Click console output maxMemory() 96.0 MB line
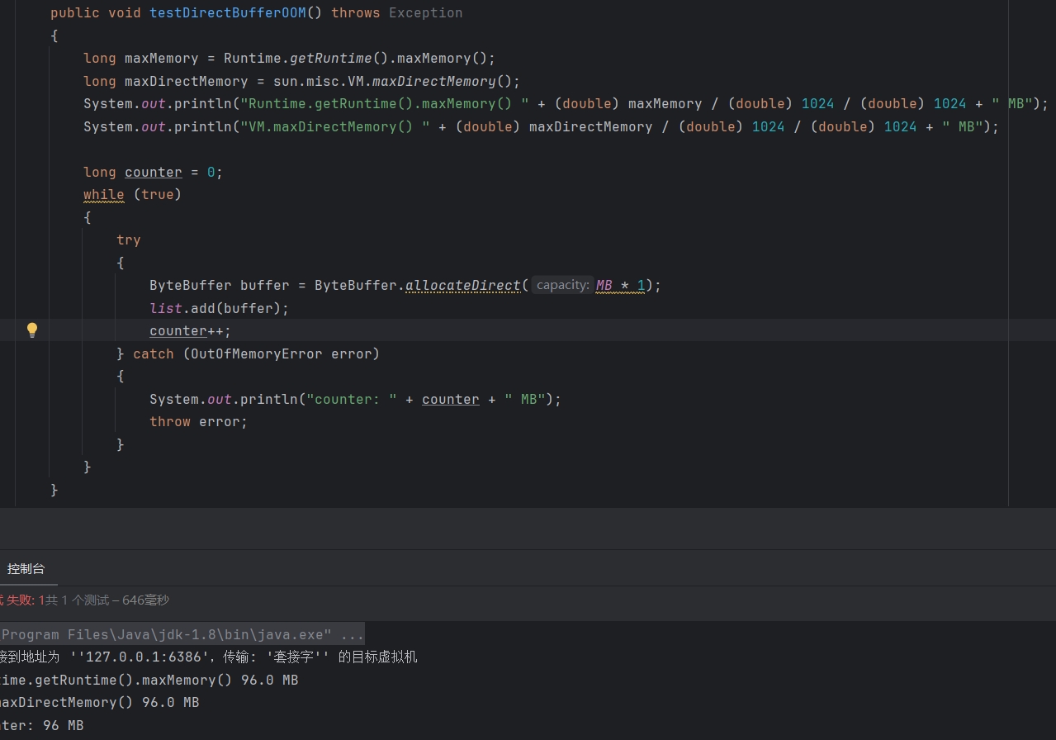The height and width of the screenshot is (740, 1056). [149, 681]
